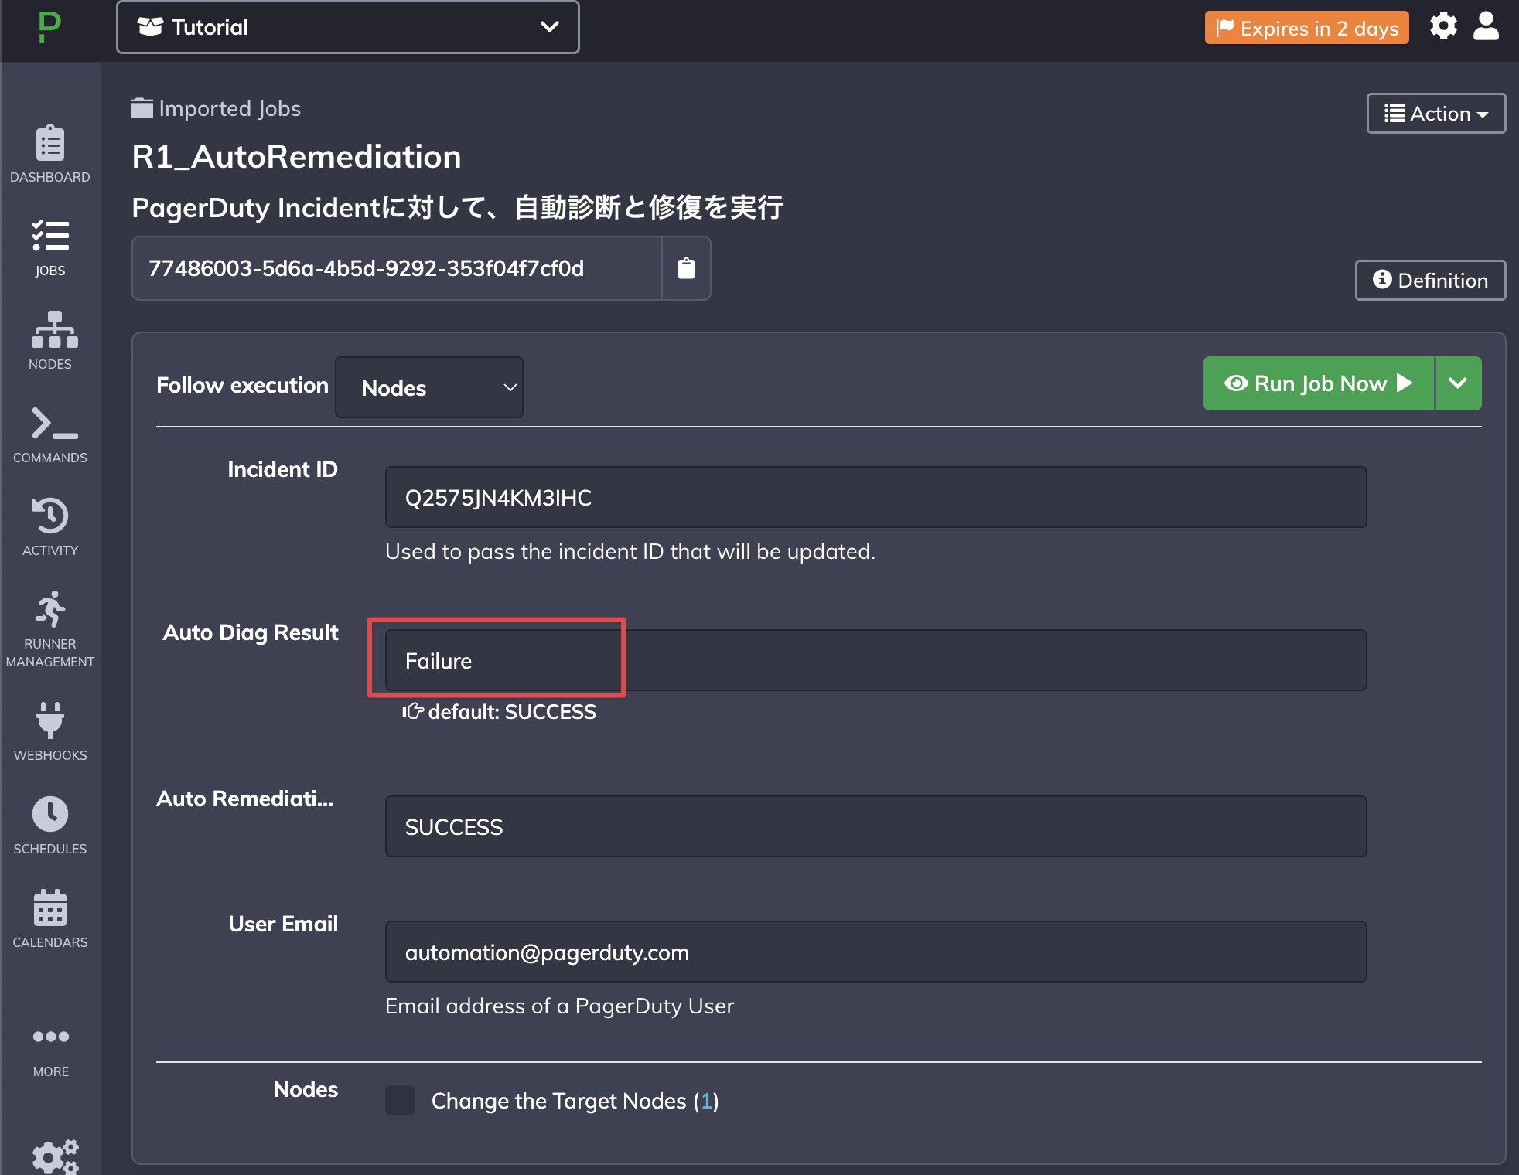The height and width of the screenshot is (1175, 1519).
Task: Click the Japanese job description text
Action: click(x=457, y=207)
